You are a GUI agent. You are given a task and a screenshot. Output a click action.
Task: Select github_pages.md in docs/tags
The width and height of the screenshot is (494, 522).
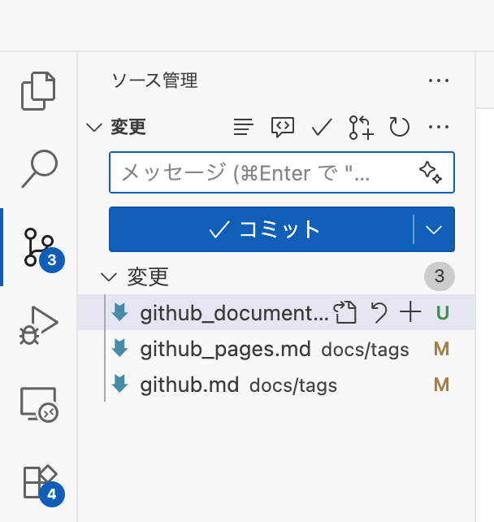tap(276, 349)
